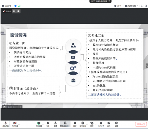Click the bullet 一道Python代码题

pyautogui.click(x=104, y=67)
